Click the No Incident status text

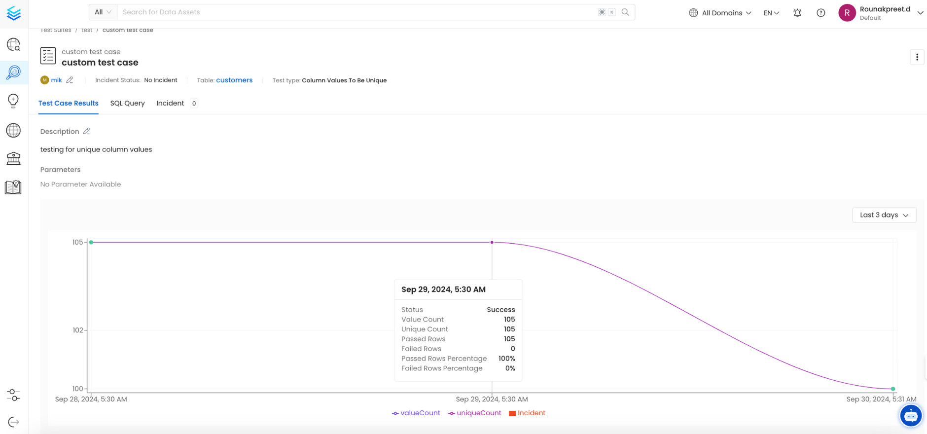(x=161, y=80)
